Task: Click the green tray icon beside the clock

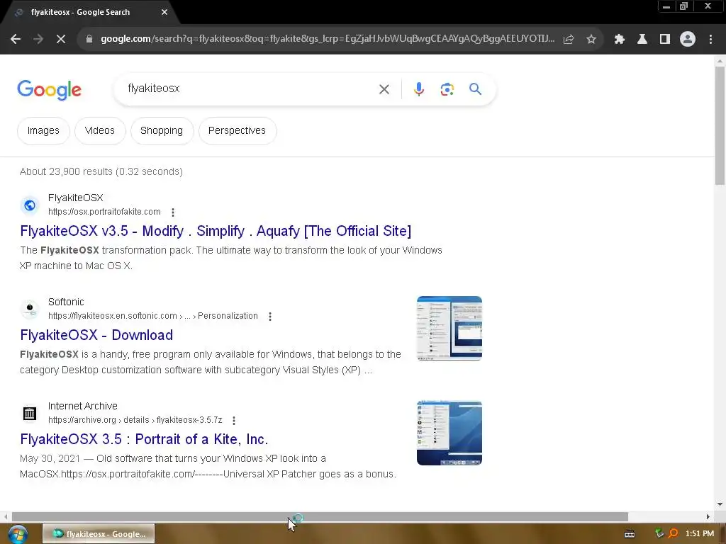Action: [x=659, y=533]
